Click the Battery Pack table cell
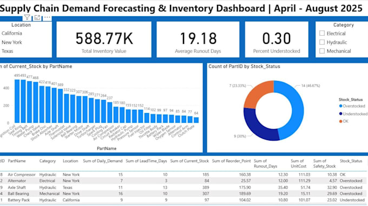Screen dimensions: 368x206 [x=19, y=200]
